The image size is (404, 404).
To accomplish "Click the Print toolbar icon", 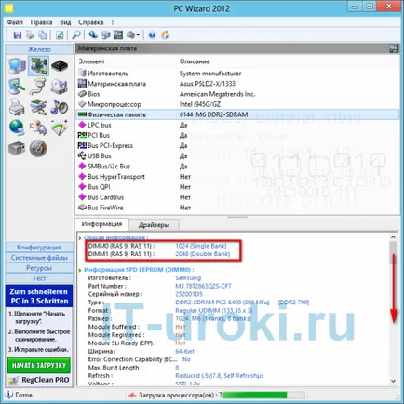I will click(30, 34).
